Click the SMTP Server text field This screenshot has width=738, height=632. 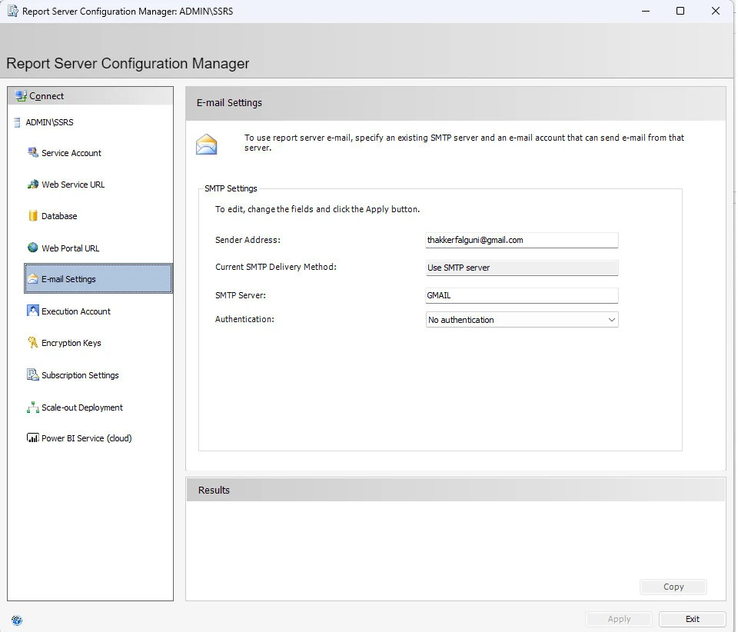pos(522,295)
